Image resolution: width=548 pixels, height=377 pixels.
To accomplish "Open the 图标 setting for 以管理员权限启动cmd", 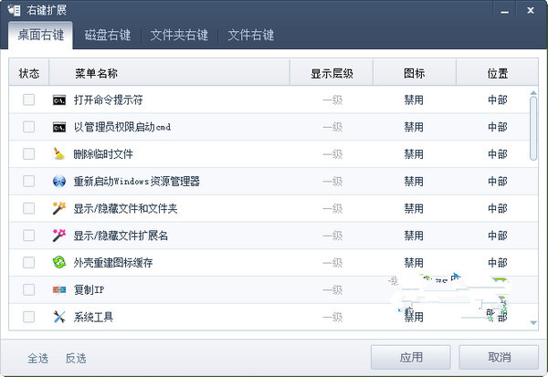I will coord(414,127).
